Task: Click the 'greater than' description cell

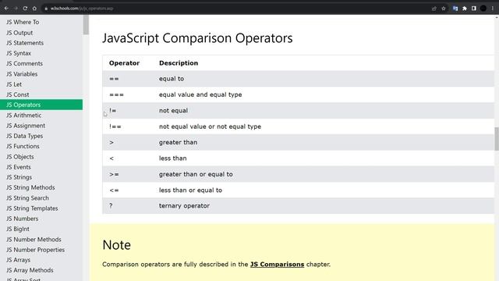Action: point(179,142)
